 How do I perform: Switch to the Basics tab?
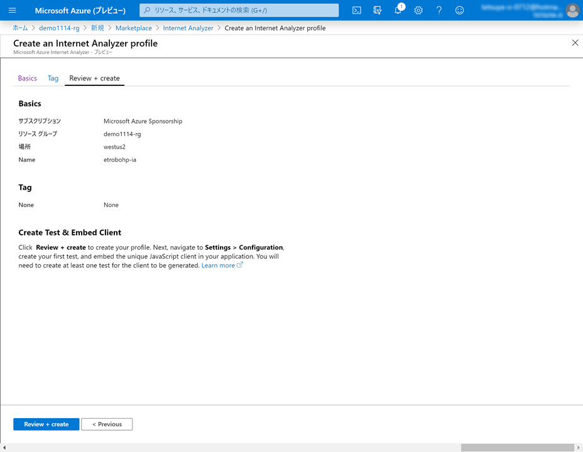28,78
